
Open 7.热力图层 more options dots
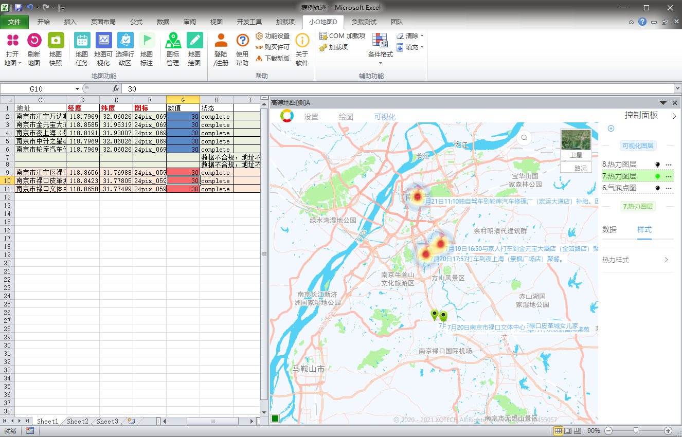click(669, 176)
